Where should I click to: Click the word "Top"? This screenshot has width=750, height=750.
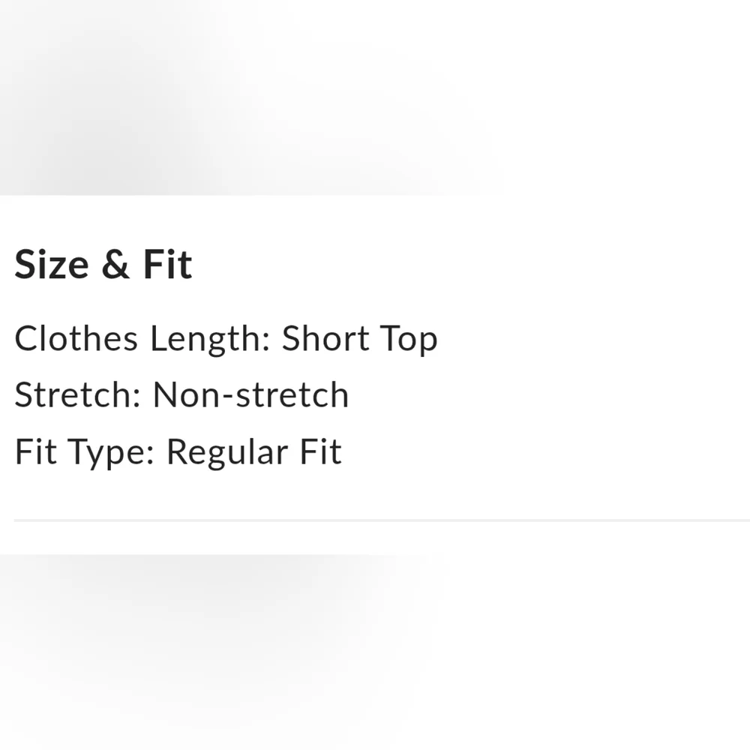pos(408,339)
